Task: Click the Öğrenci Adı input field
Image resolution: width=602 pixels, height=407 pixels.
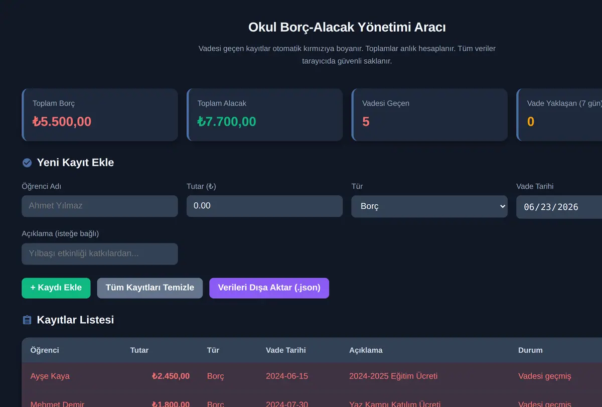Action: [x=100, y=206]
